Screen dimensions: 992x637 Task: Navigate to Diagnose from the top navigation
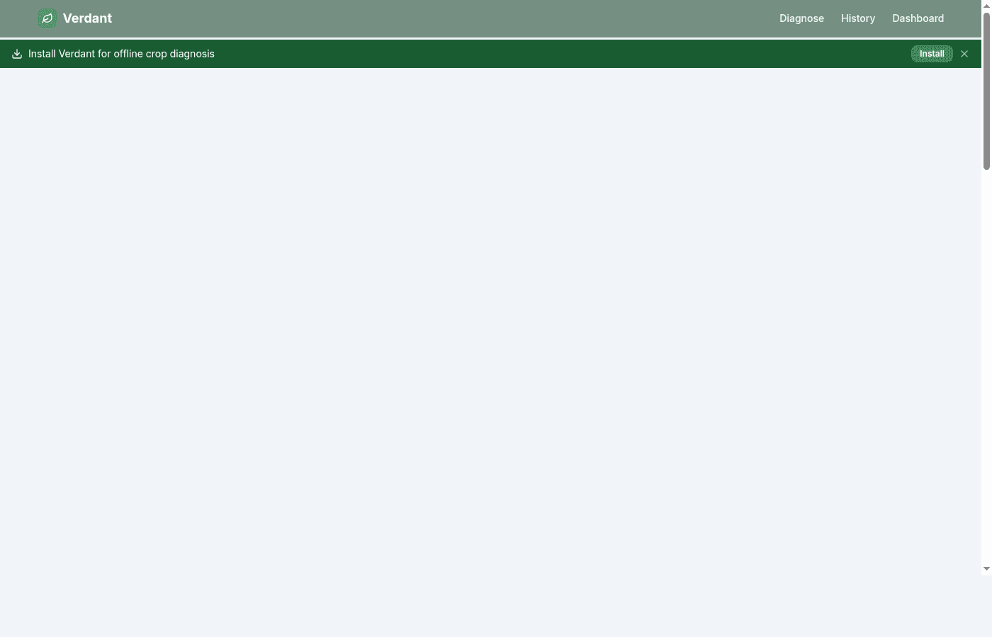click(x=801, y=18)
